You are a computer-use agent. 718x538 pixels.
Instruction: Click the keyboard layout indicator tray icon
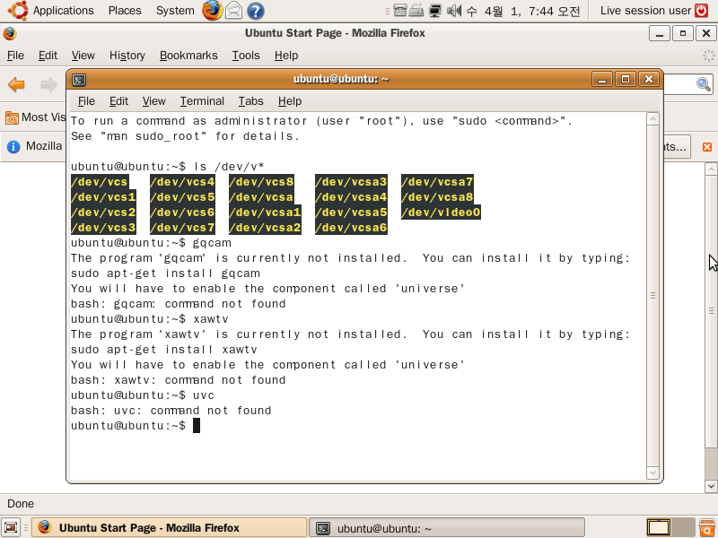click(416, 10)
